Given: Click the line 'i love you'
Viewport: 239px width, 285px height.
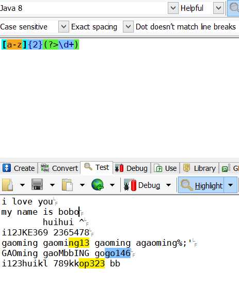Looking at the screenshot, I should [27, 201].
